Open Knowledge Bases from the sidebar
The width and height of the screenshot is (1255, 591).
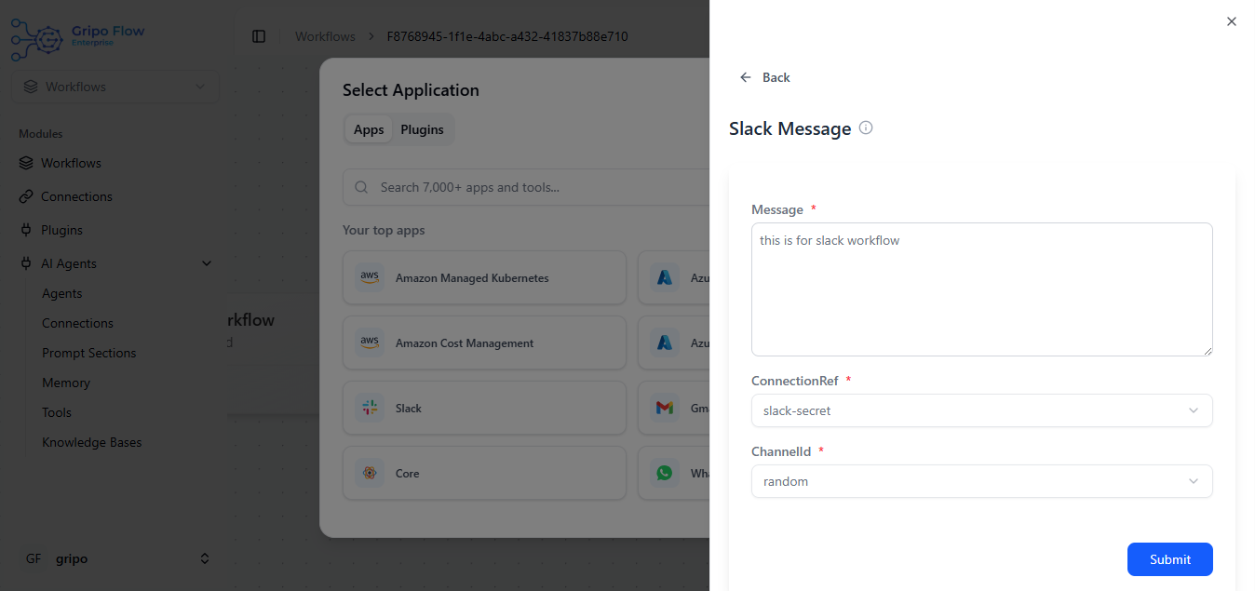(93, 442)
